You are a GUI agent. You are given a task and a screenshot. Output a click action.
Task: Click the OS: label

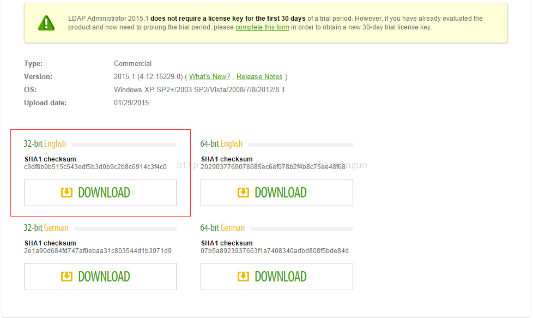(x=31, y=90)
